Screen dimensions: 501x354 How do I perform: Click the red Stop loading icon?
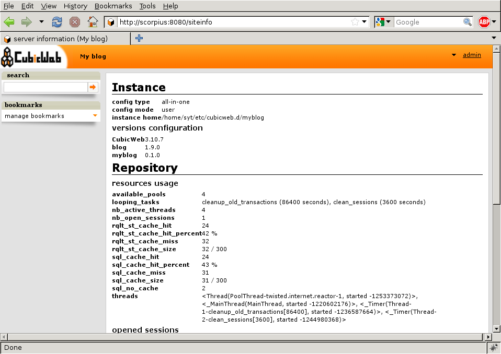tap(75, 22)
